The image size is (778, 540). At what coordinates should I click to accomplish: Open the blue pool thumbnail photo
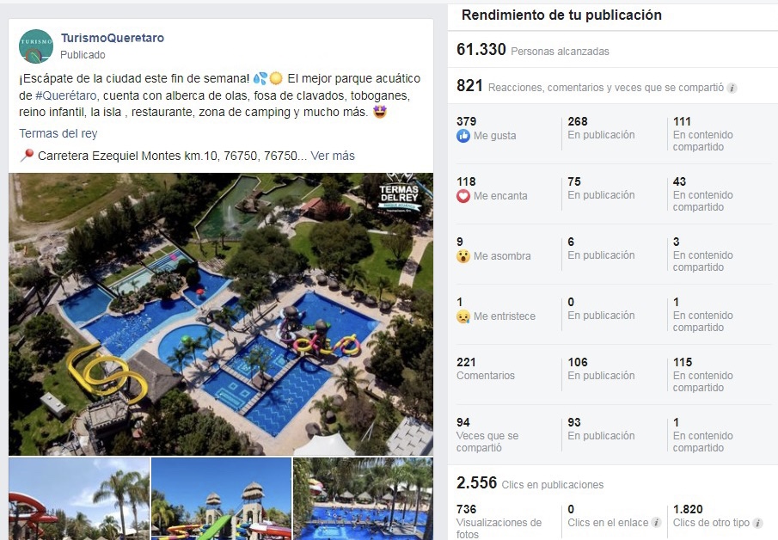point(363,499)
